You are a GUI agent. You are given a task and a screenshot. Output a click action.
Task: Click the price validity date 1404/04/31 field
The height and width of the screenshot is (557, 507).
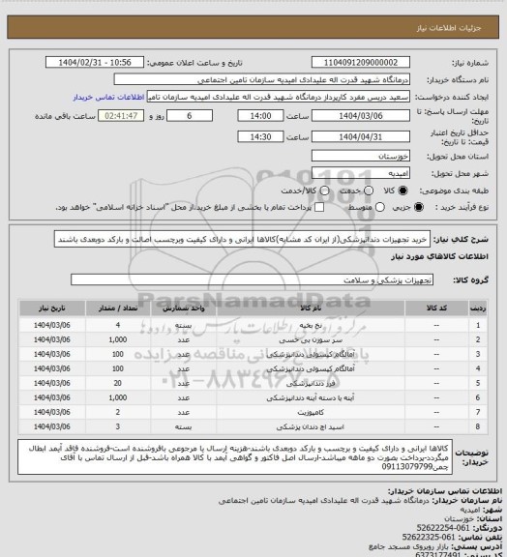pyautogui.click(x=361, y=136)
